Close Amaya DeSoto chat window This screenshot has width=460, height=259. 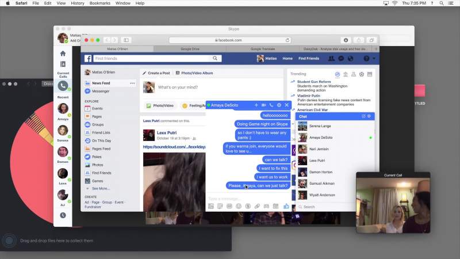[x=286, y=105]
